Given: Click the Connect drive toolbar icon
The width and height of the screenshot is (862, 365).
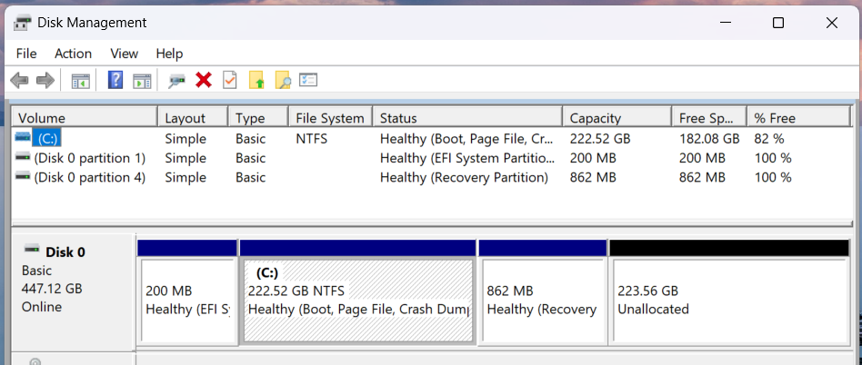Looking at the screenshot, I should (x=176, y=81).
